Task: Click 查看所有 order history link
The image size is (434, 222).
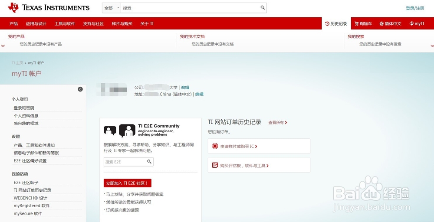Action: tap(278, 122)
